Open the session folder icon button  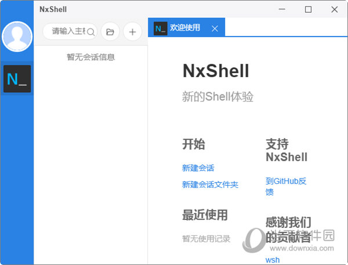click(x=110, y=32)
